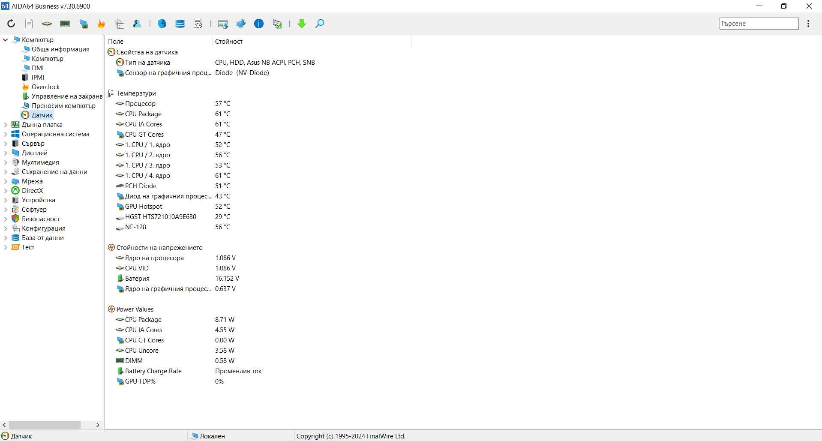Type-focus the Търсене search field
Viewport: 822px width, 441px height.
pyautogui.click(x=759, y=24)
